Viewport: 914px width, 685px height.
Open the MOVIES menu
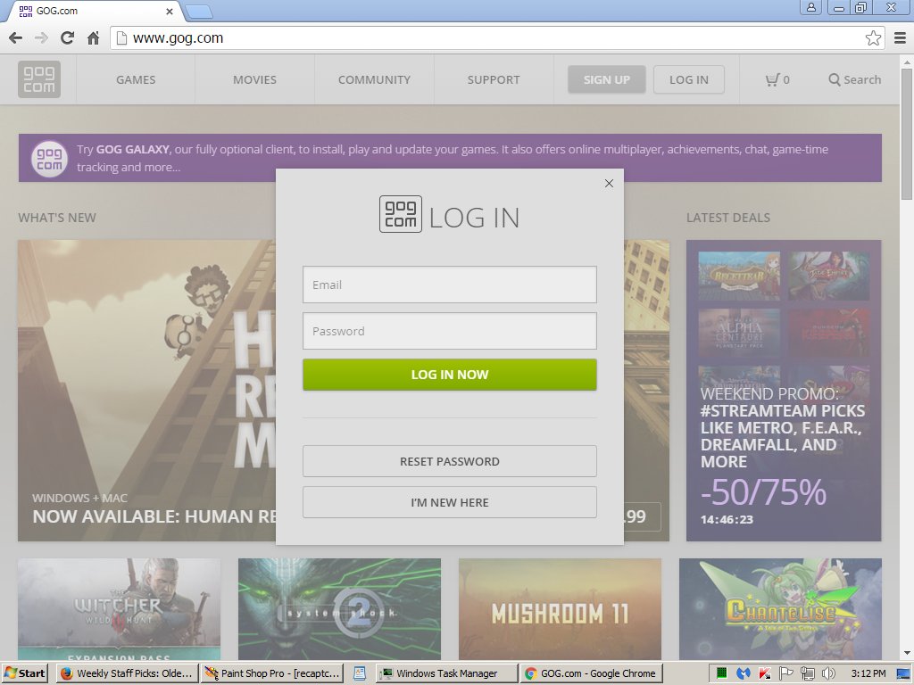254,79
